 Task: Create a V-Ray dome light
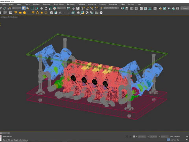coord(20,13)
